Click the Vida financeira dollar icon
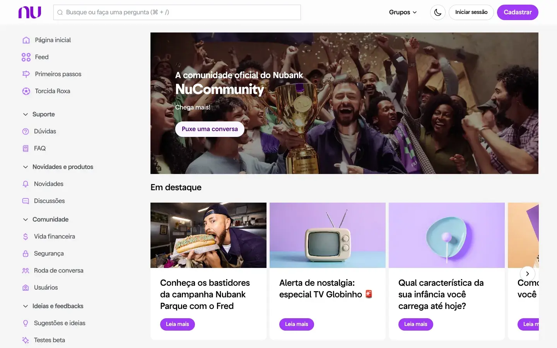557x348 pixels. [x=26, y=237]
